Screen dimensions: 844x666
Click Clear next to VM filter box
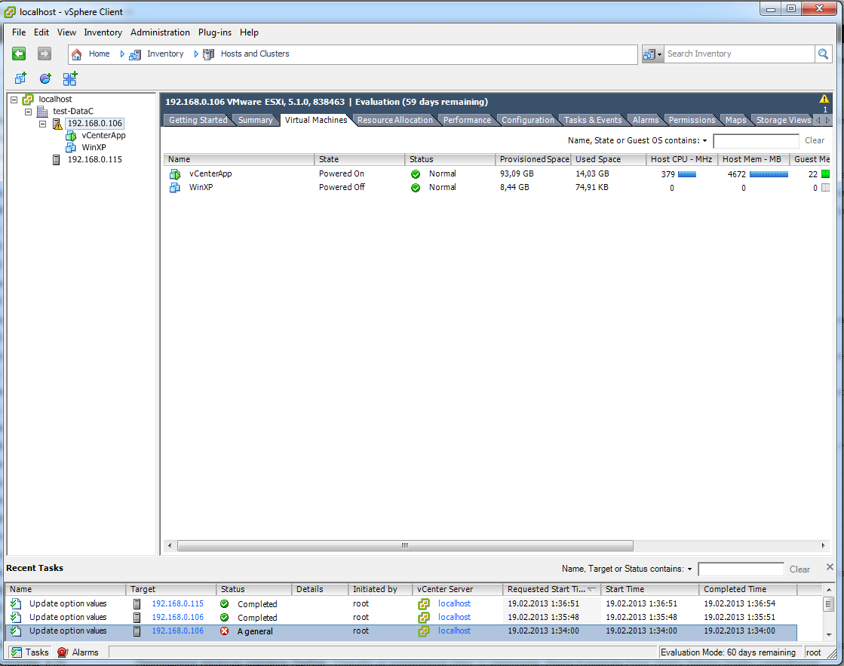[815, 140]
